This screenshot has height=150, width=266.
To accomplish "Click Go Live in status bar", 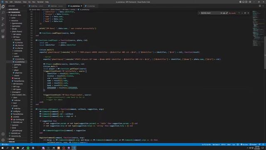I will [244, 145].
